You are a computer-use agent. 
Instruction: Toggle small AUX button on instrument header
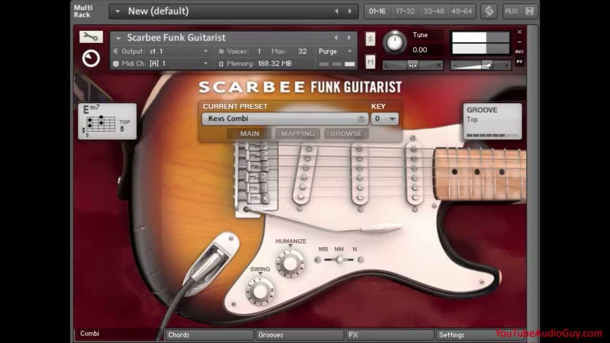point(519,51)
